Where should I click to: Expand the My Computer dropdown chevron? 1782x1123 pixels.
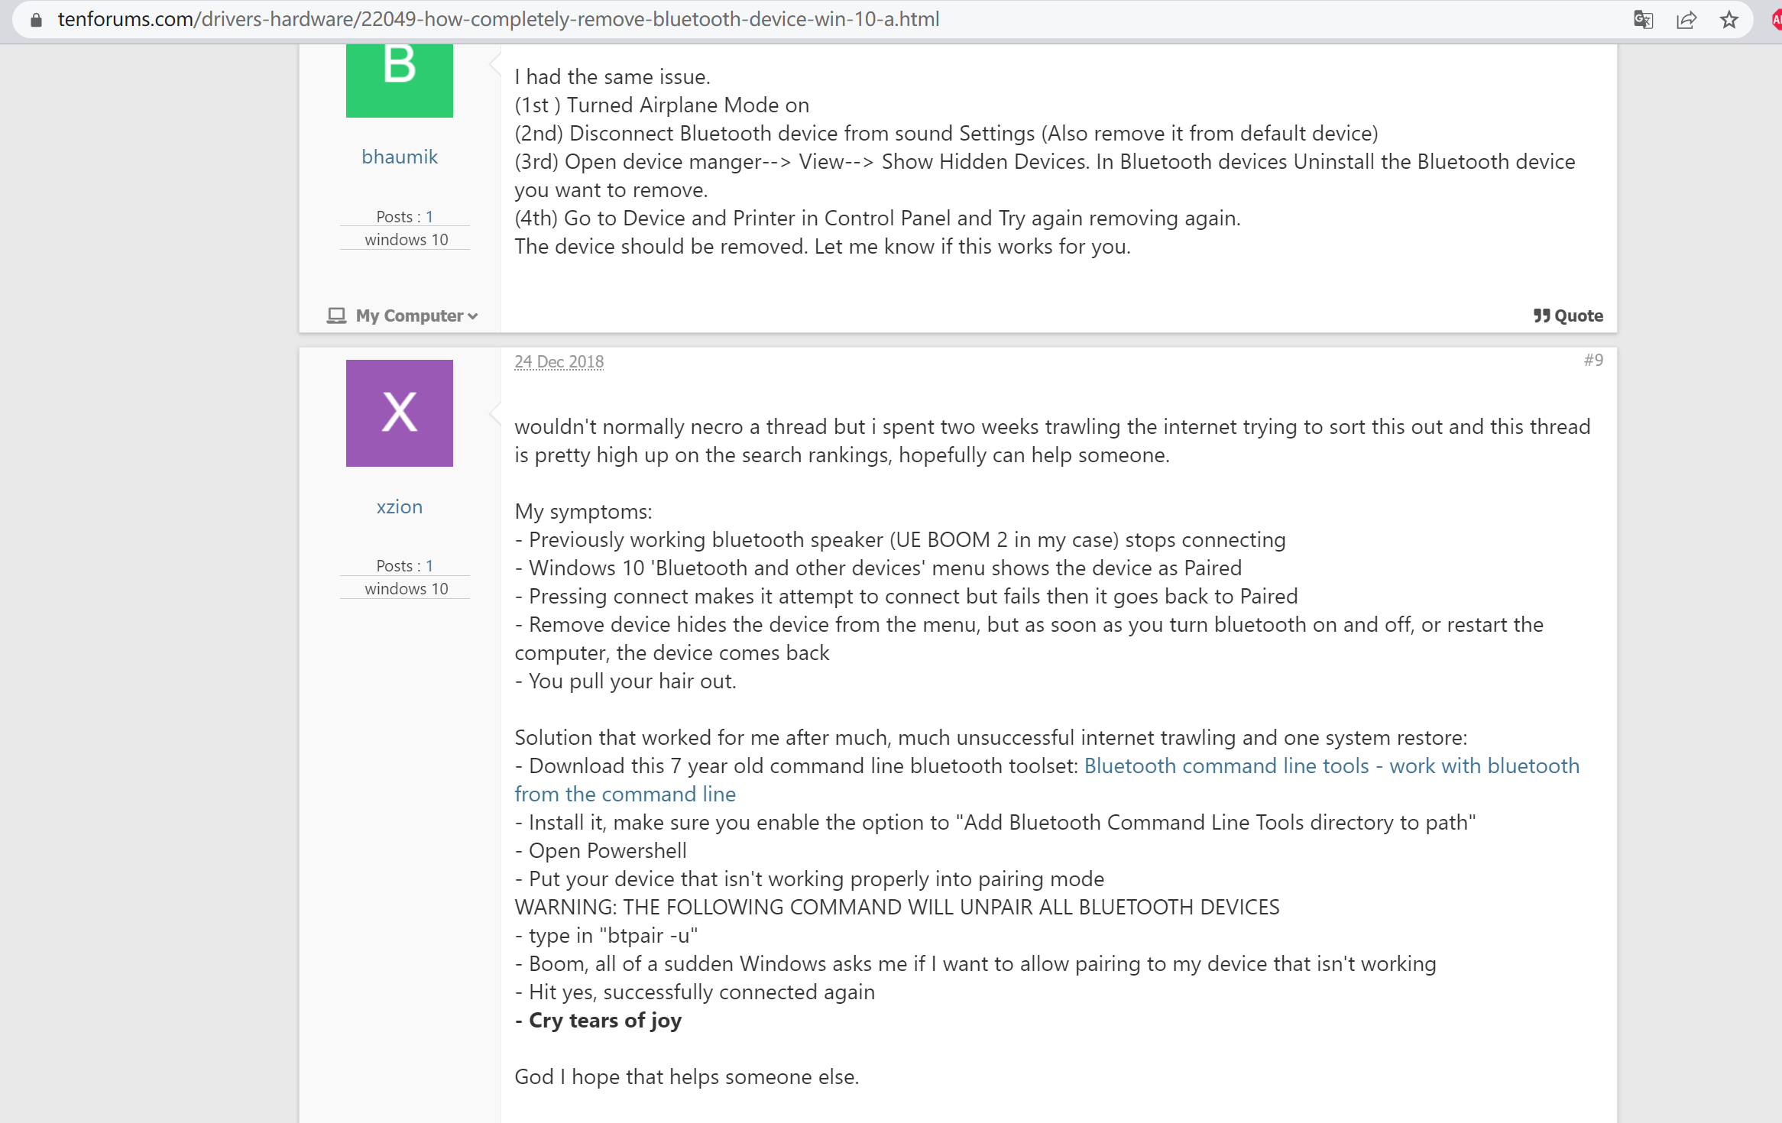[x=473, y=316]
